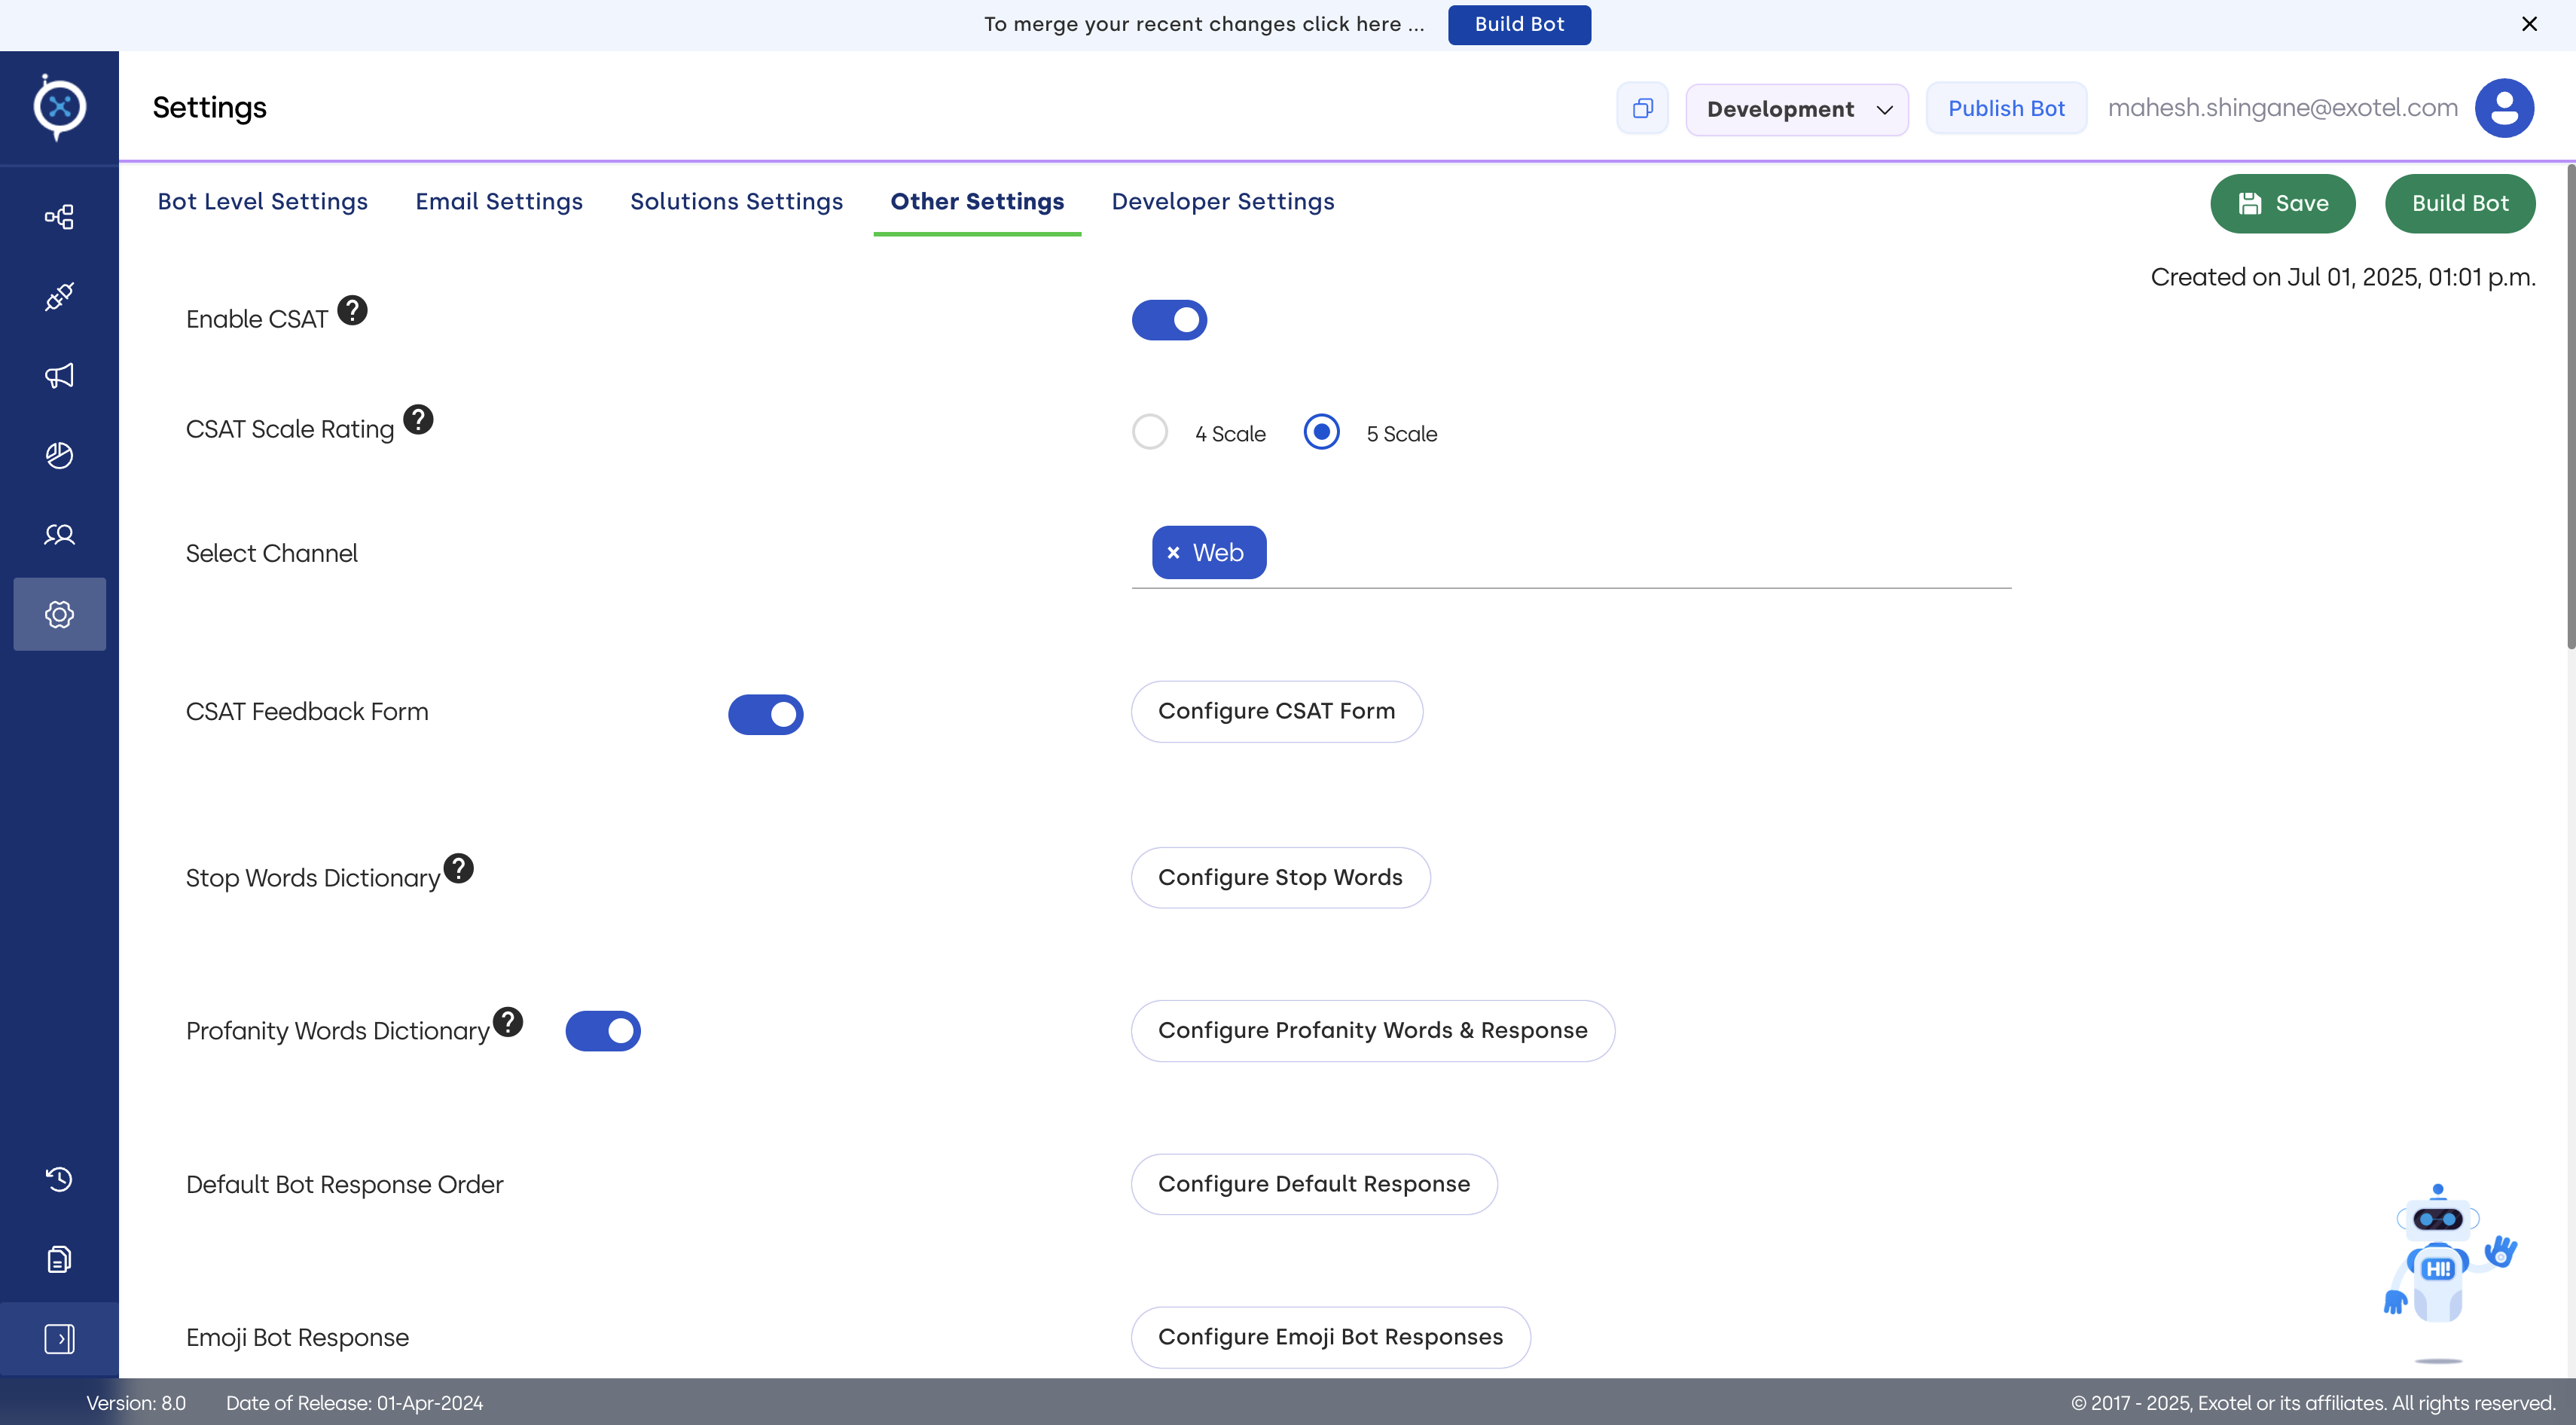Expand the sidebar with the arrow icon

point(59,1338)
